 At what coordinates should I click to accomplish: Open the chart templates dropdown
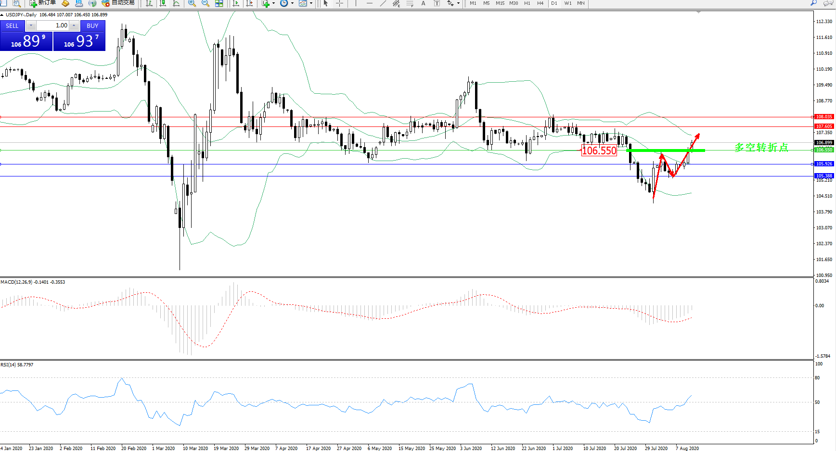311,3
